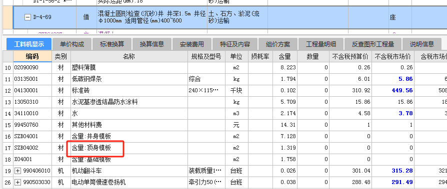Select the 混凝土圆形检查(沉砂)井 description cell

(152, 17)
